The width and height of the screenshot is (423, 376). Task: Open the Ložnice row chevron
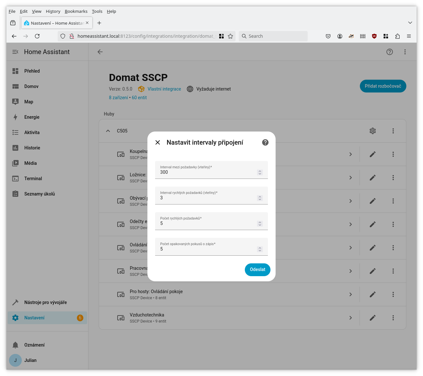tap(351, 178)
